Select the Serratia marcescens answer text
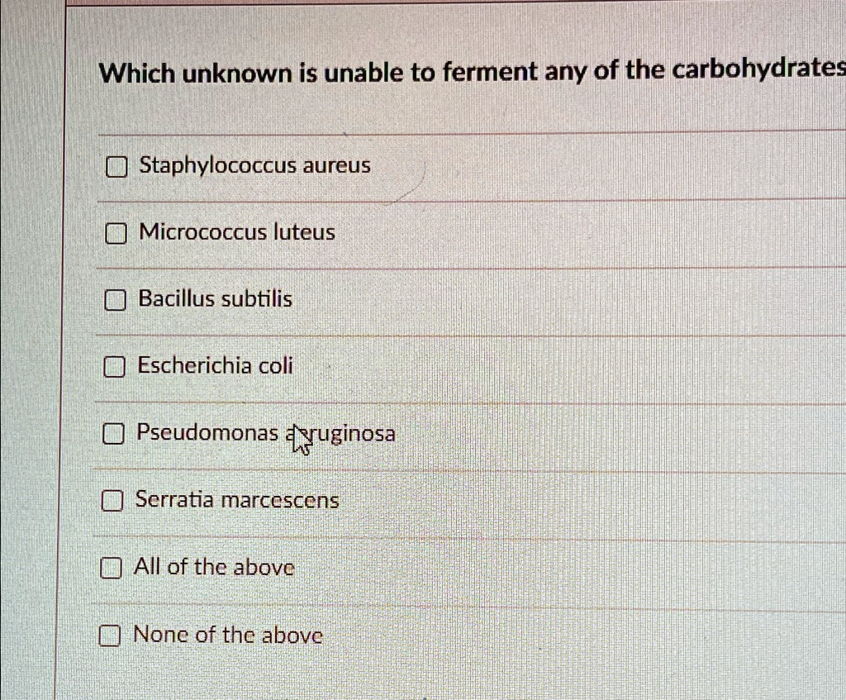 [x=237, y=500]
